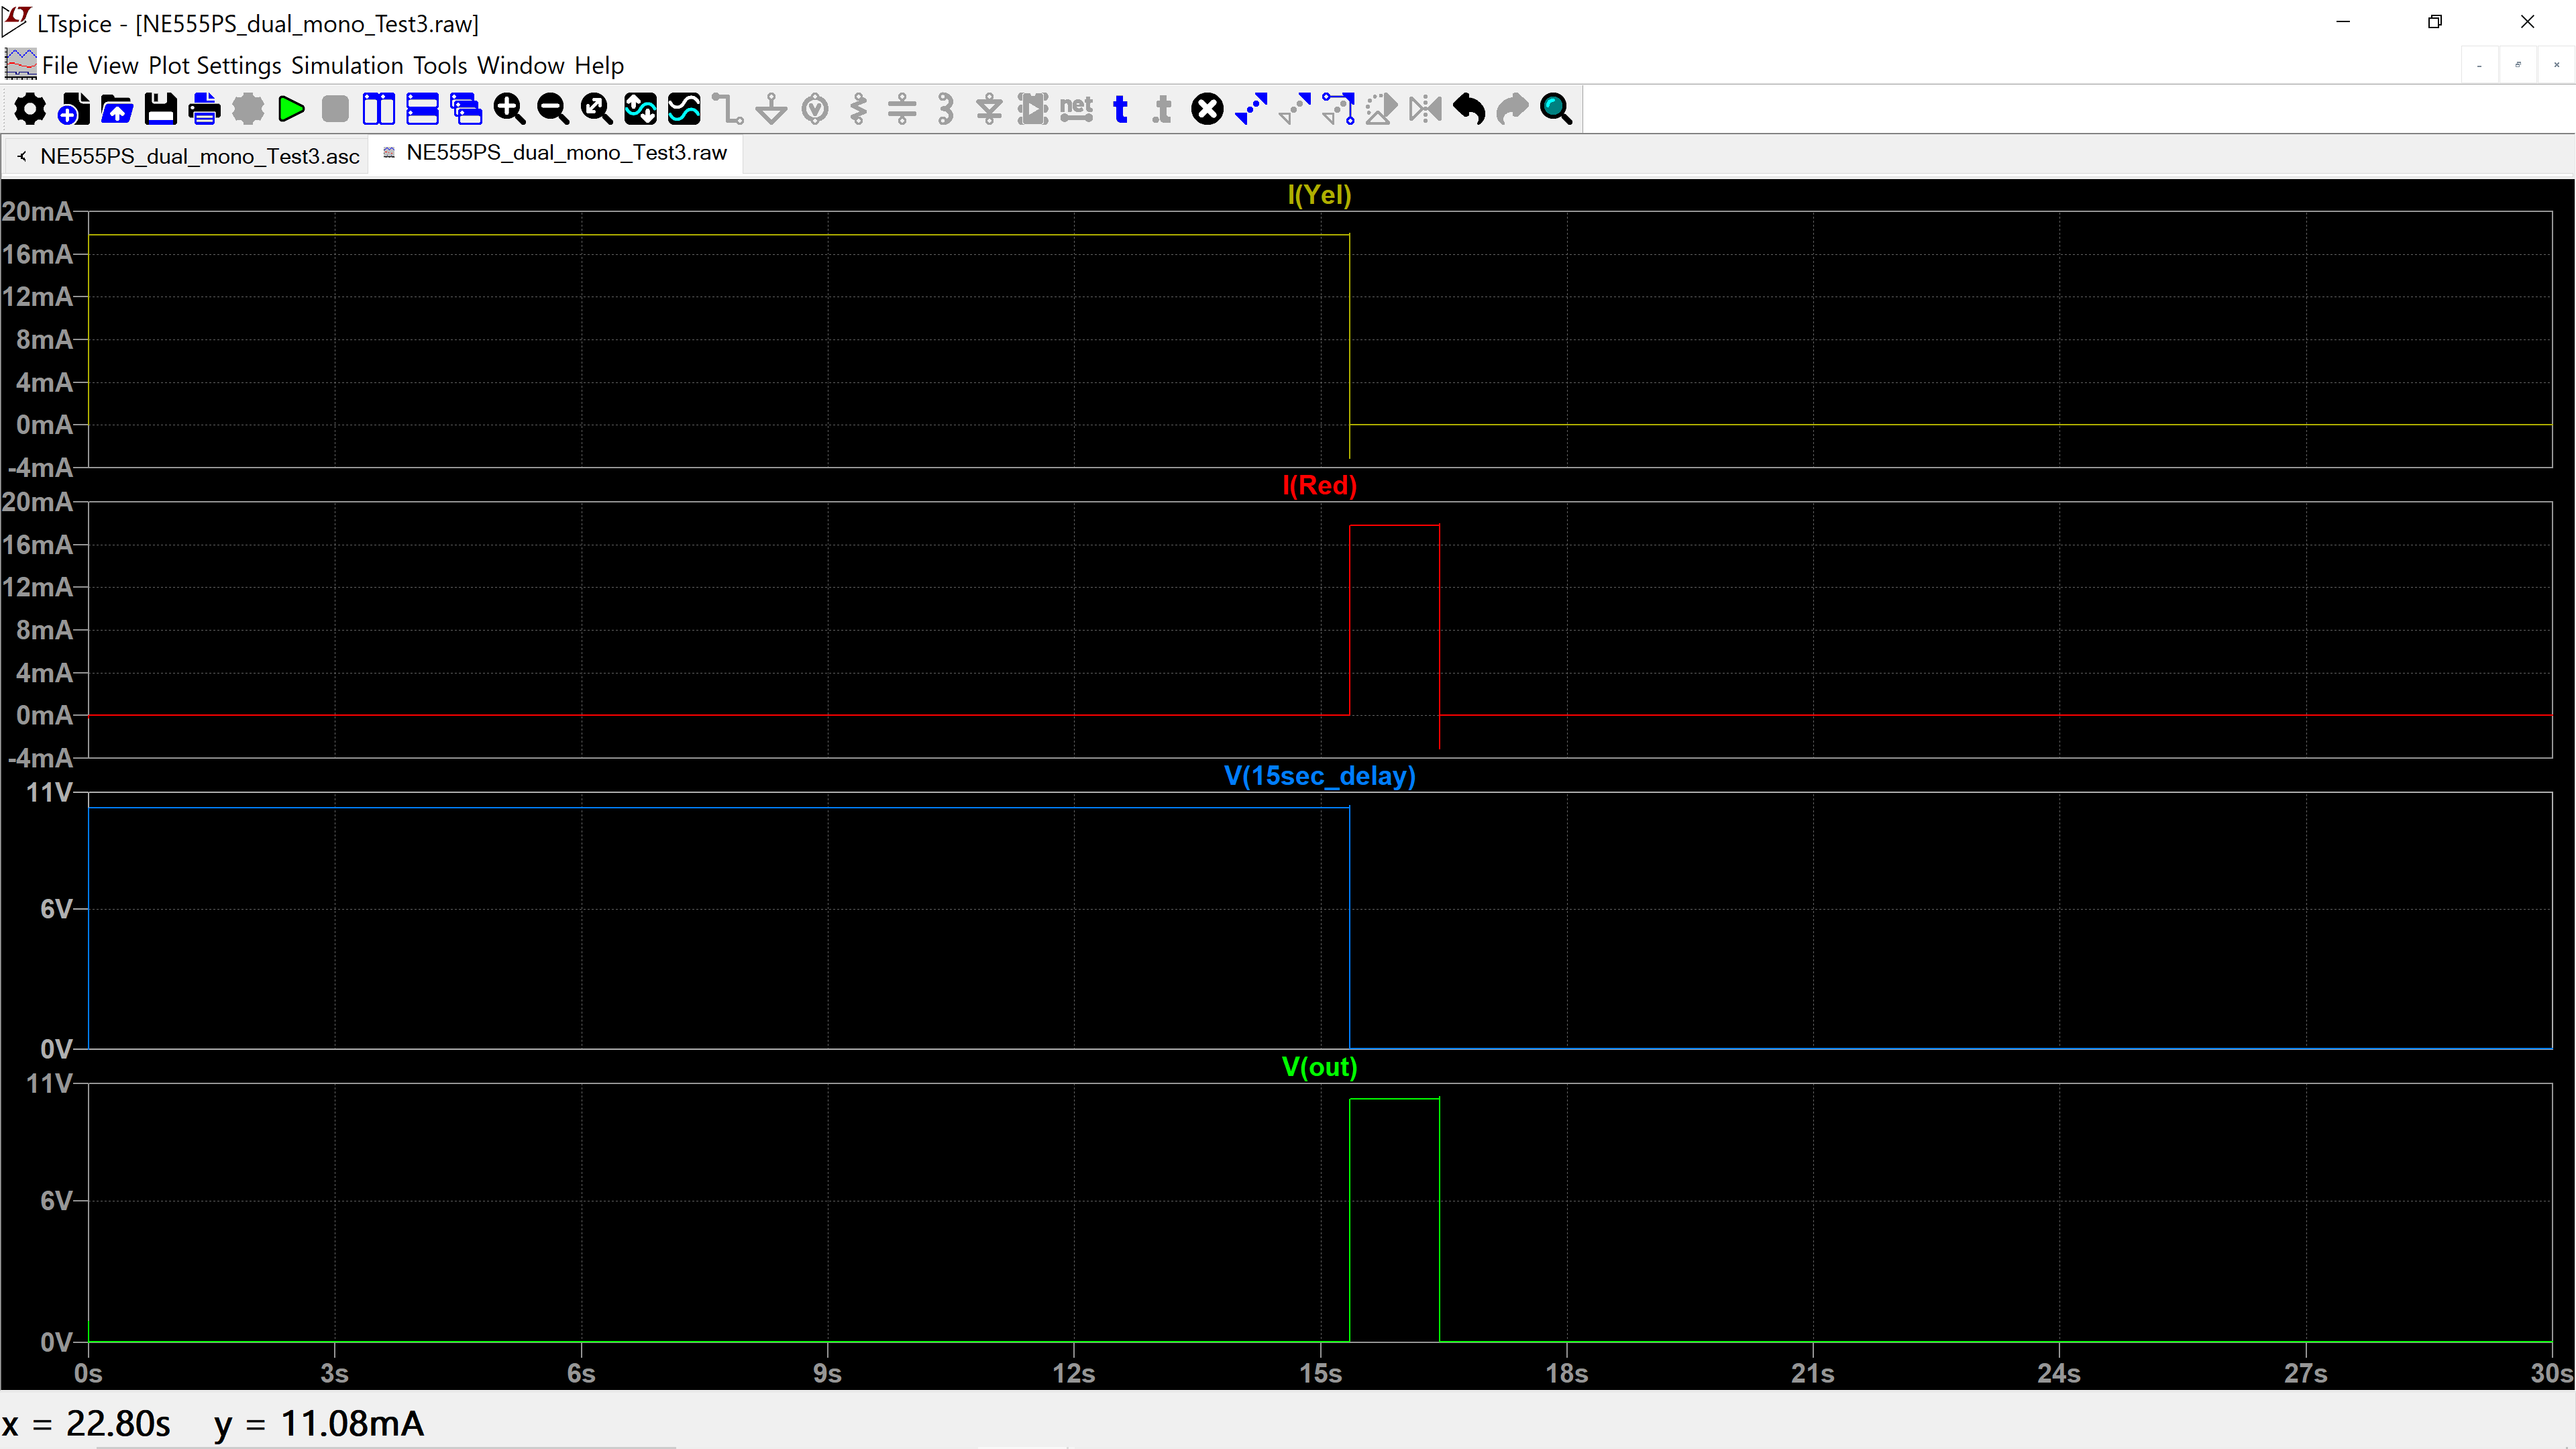The height and width of the screenshot is (1449, 2576).
Task: Click the I(Yel) trace label
Action: [x=1319, y=195]
